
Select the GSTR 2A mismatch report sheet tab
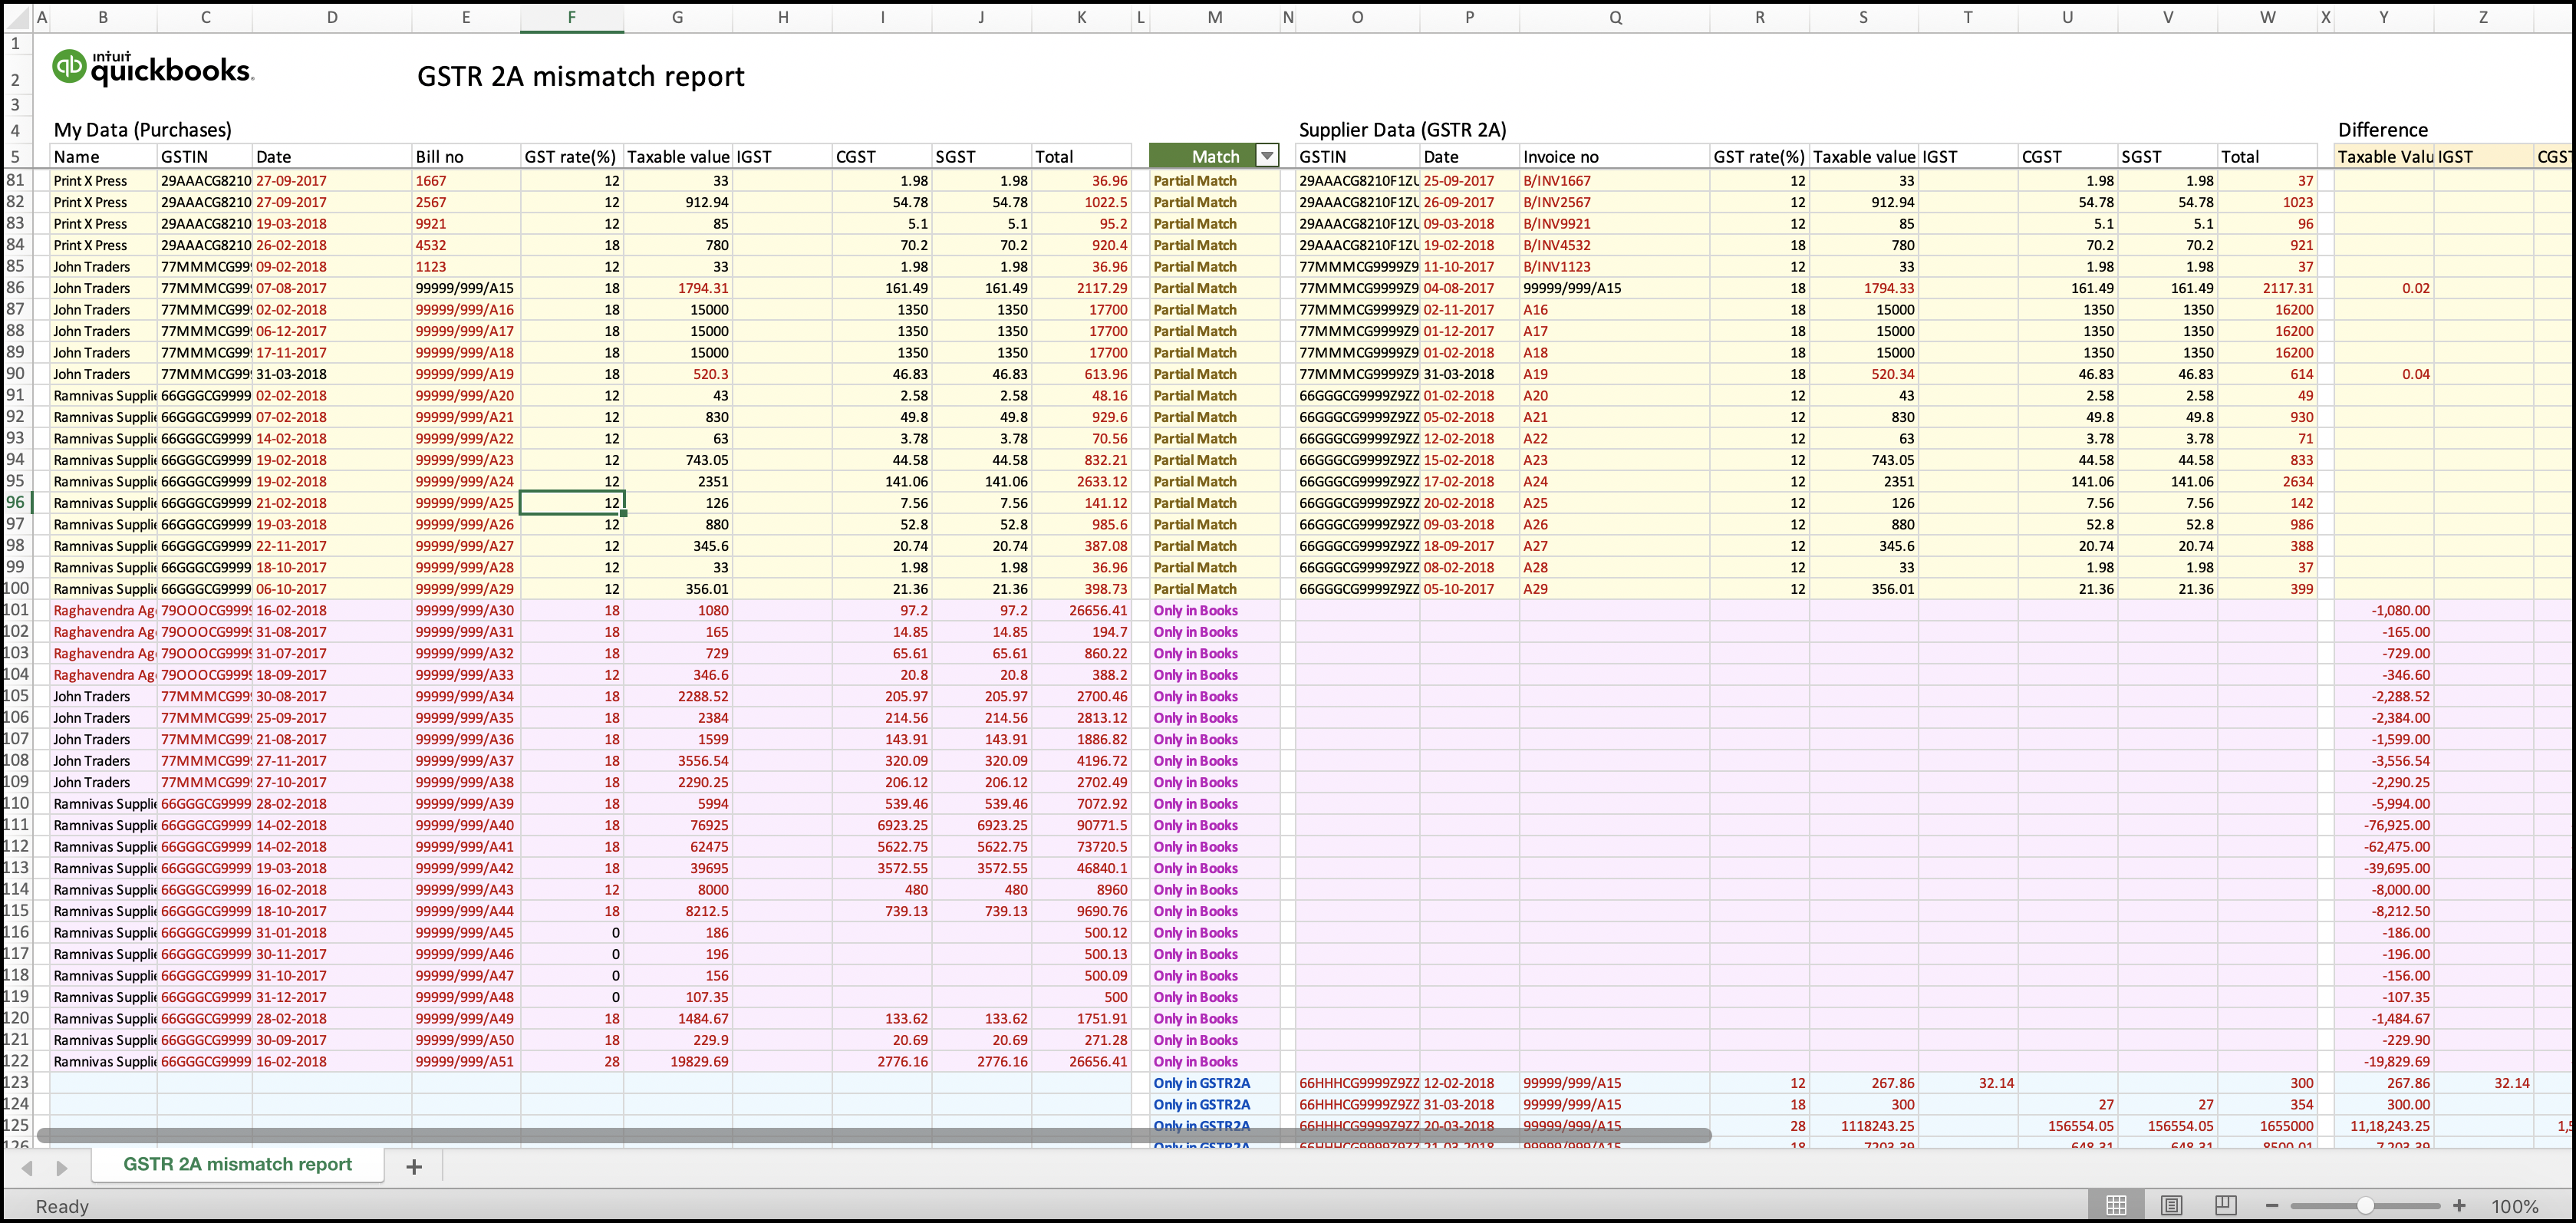click(237, 1164)
